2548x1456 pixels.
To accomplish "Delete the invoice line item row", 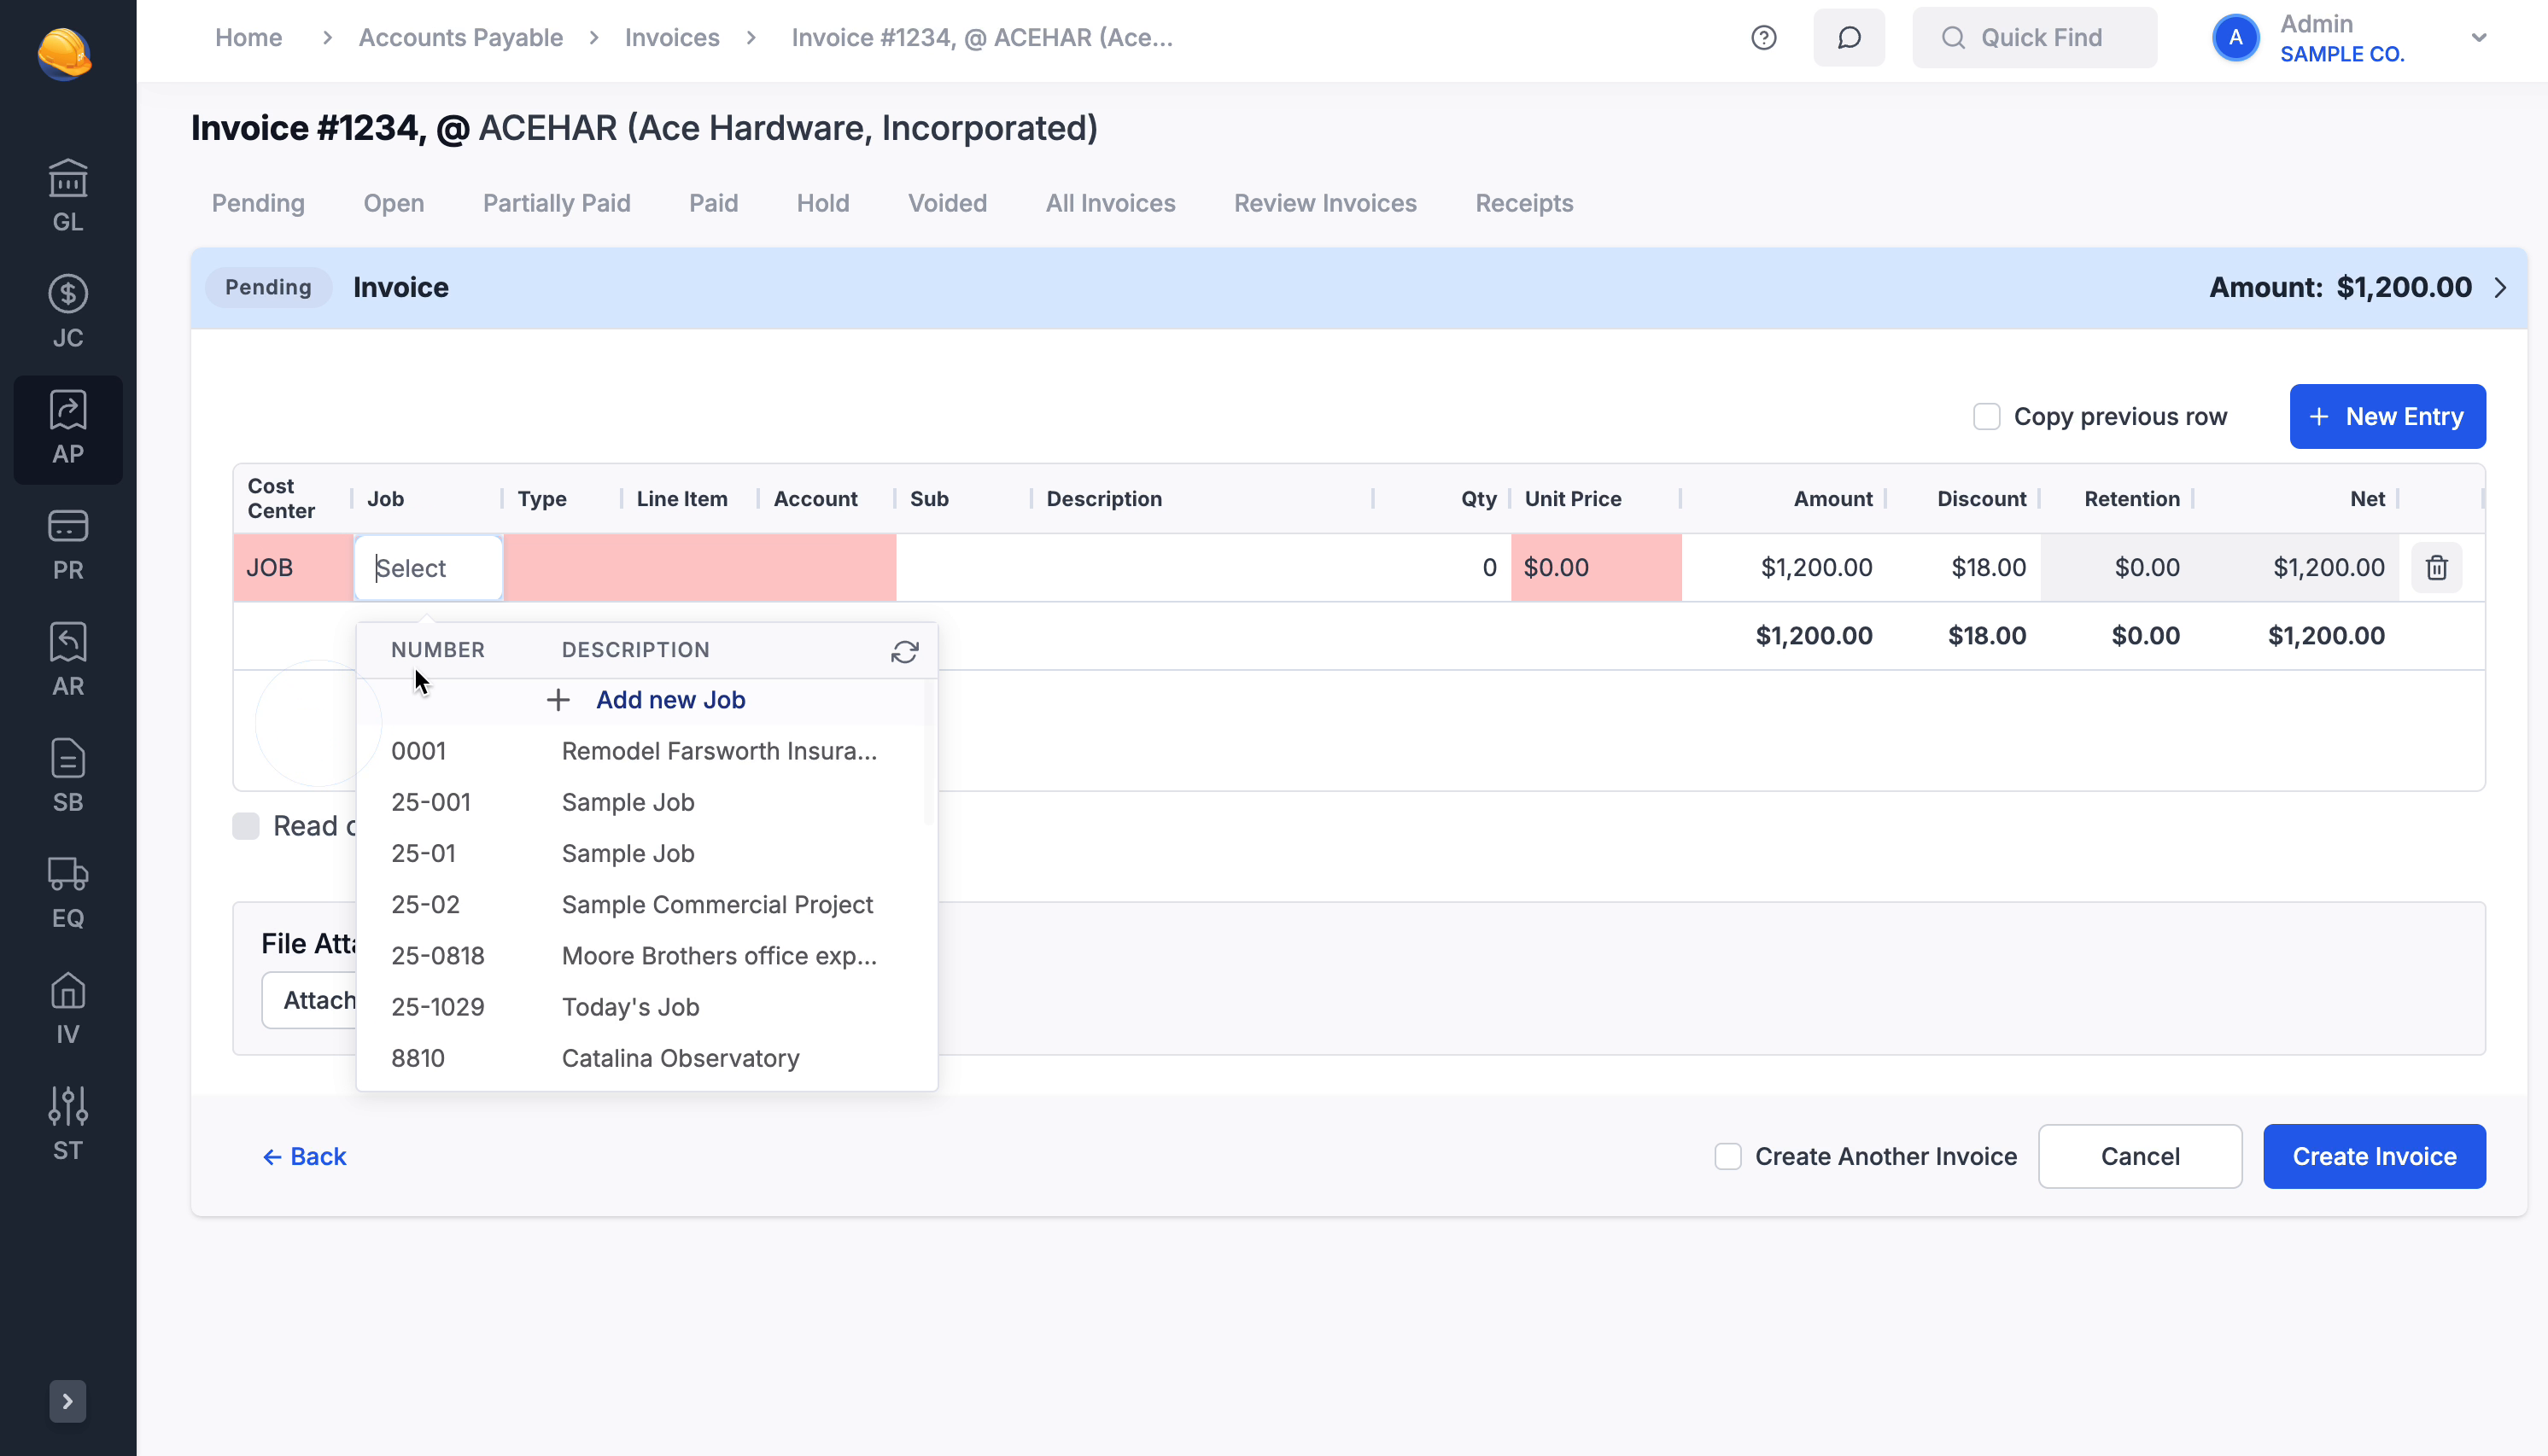I will pyautogui.click(x=2437, y=567).
